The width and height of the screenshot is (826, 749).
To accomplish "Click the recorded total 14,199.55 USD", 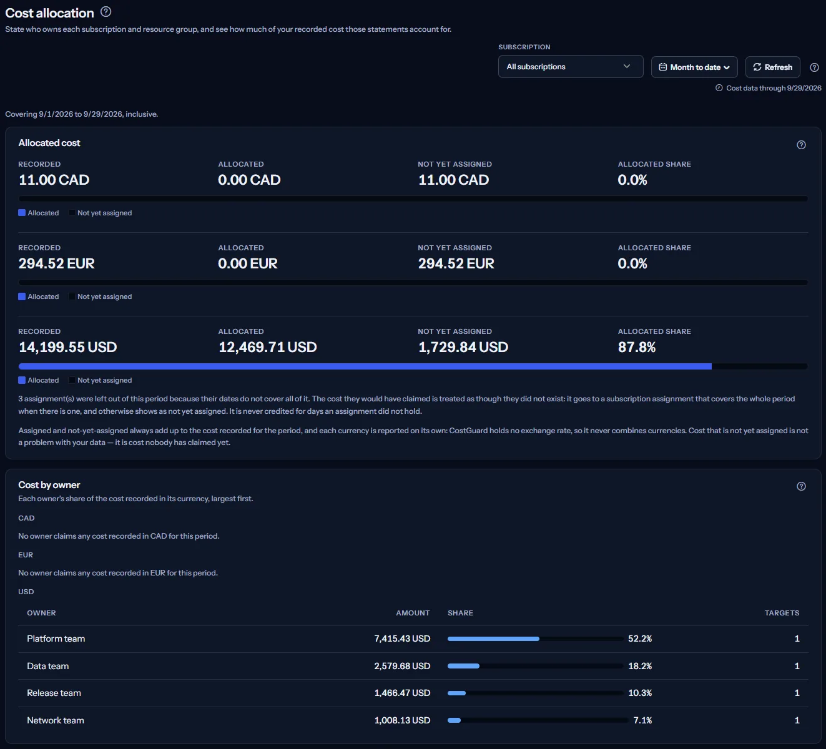I will click(x=68, y=347).
